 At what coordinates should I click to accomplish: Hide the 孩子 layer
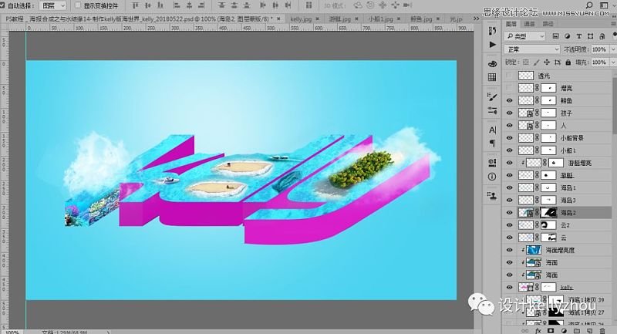[509, 113]
